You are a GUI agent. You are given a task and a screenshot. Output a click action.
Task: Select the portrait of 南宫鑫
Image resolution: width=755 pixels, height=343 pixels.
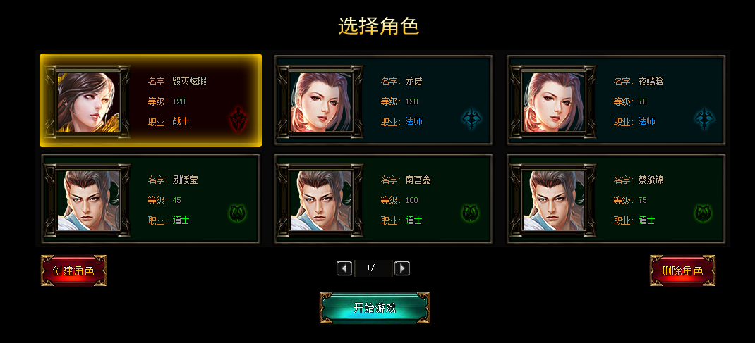(x=320, y=200)
